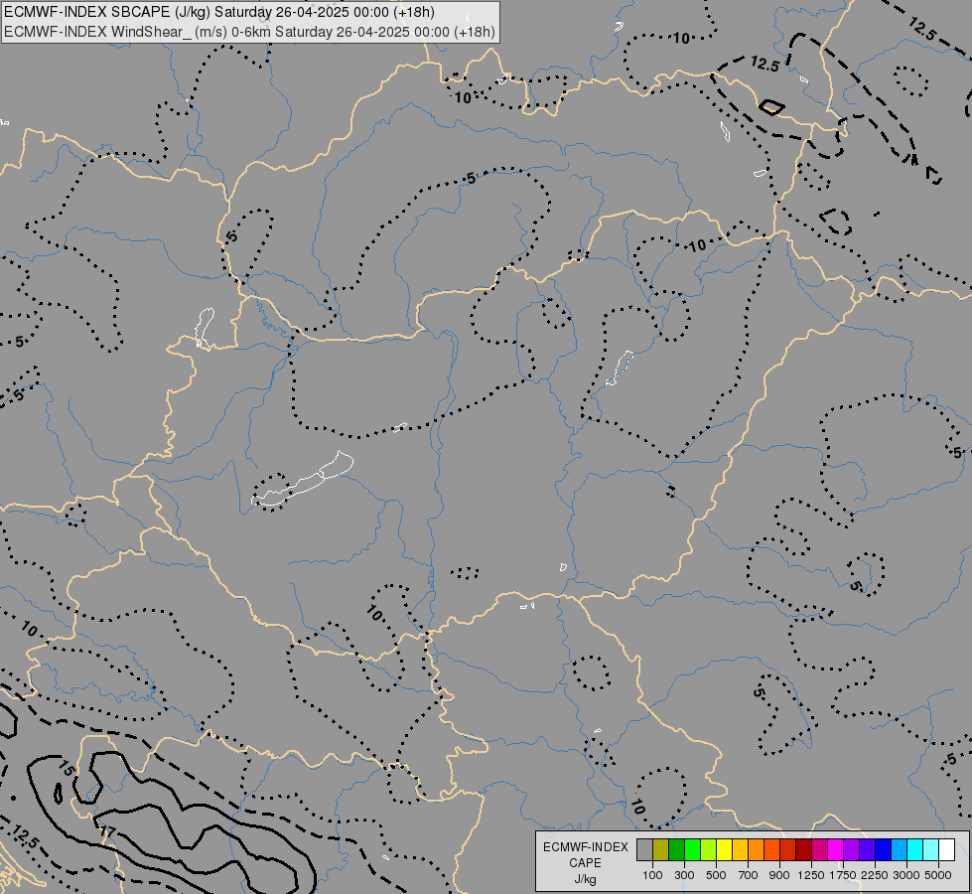This screenshot has height=894, width=972.
Task: Click the legend's CAPE label
Action: coord(585,863)
